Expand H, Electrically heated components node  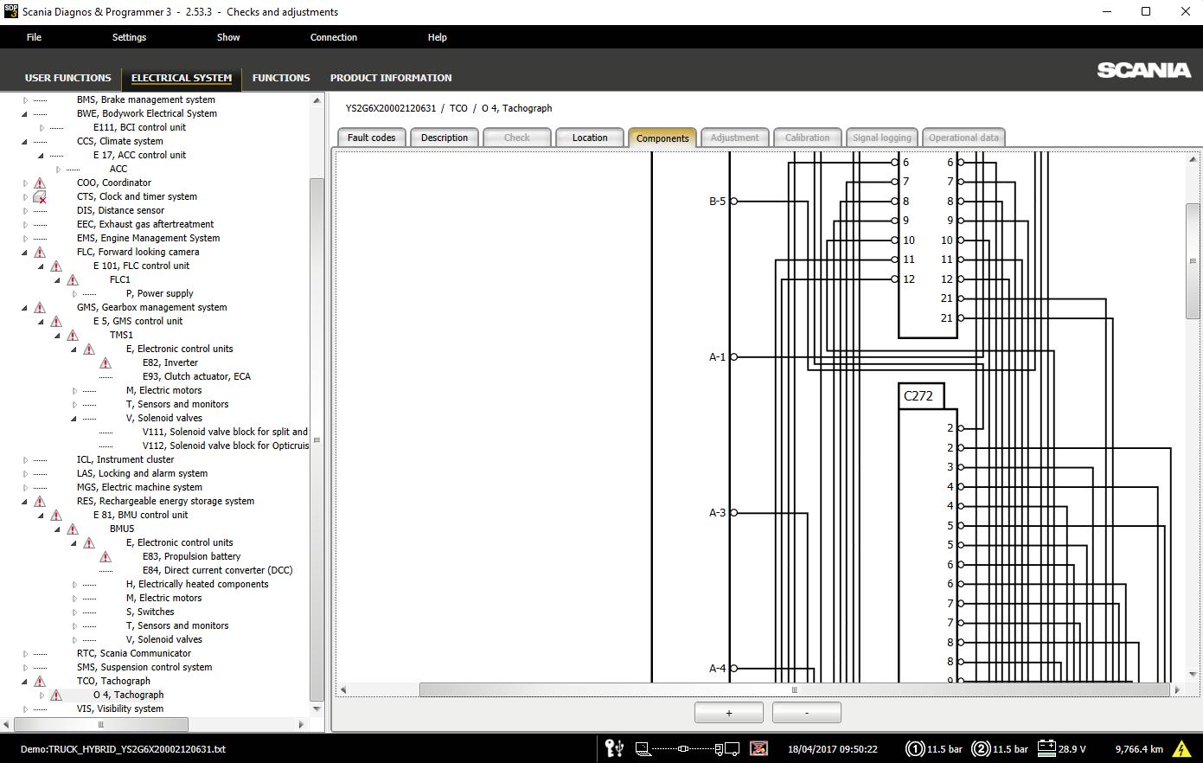point(75,585)
